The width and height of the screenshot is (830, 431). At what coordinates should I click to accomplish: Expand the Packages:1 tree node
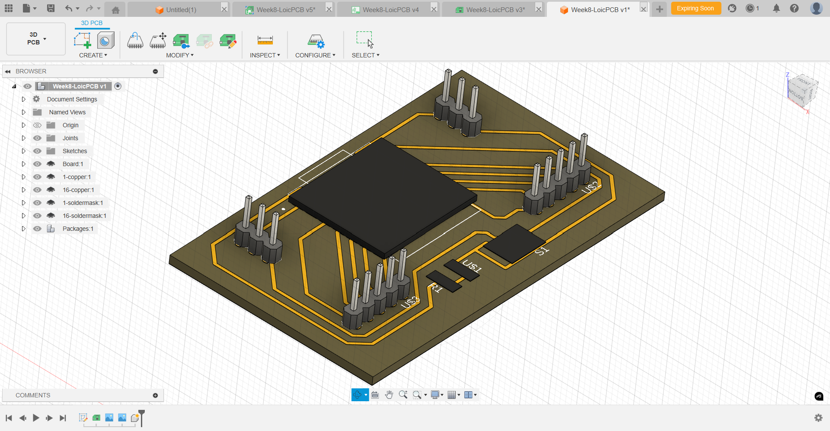coord(24,229)
